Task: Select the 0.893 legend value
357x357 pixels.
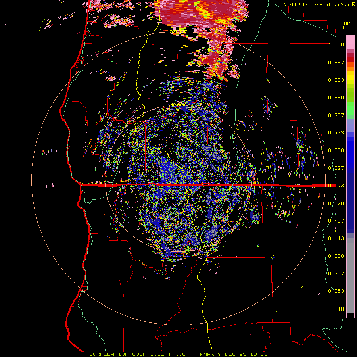Action: (336, 80)
